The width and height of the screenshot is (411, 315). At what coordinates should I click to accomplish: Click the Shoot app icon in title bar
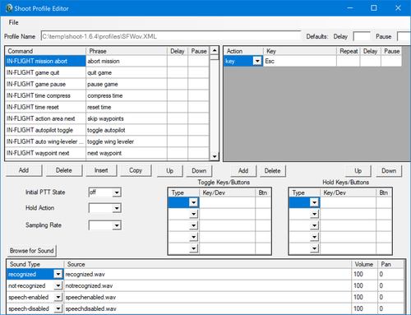(x=9, y=8)
